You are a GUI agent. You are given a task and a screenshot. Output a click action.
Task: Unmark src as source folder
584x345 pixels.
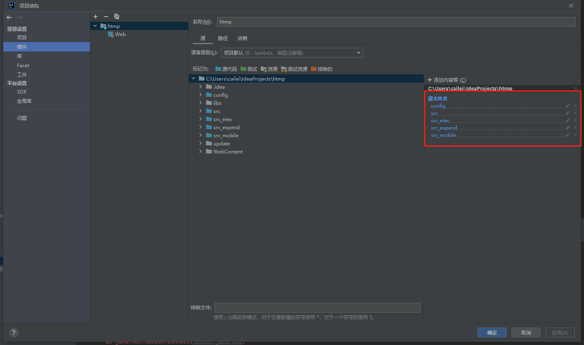pos(575,113)
